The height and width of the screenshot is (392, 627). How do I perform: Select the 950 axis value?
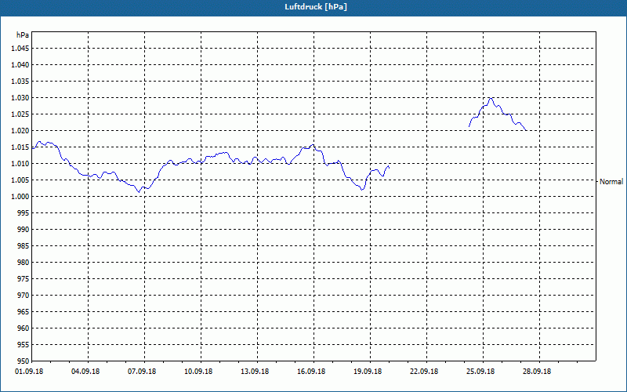(x=24, y=361)
